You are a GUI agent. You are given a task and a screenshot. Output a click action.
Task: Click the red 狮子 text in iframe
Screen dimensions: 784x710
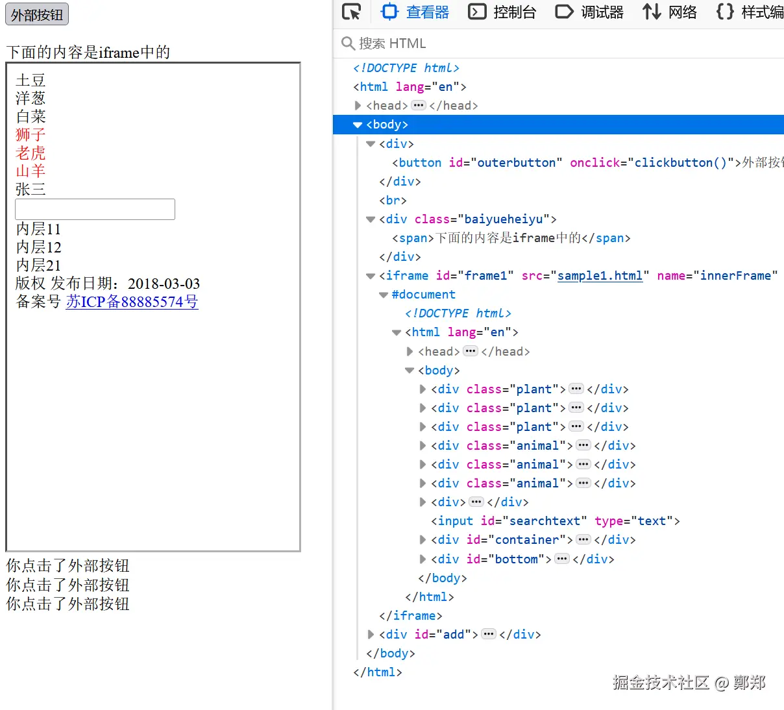click(x=31, y=134)
